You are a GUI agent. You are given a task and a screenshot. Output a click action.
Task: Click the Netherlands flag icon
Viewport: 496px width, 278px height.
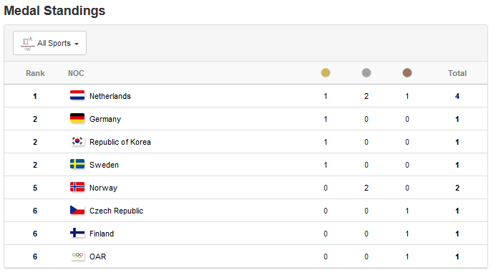point(77,95)
